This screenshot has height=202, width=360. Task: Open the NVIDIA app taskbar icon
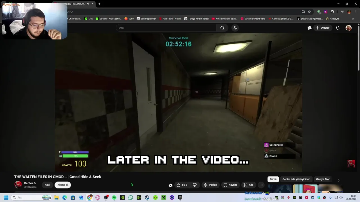122,198
